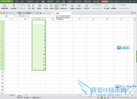Click the skin shirt icon in title bar

pyautogui.click(x=116, y=2)
